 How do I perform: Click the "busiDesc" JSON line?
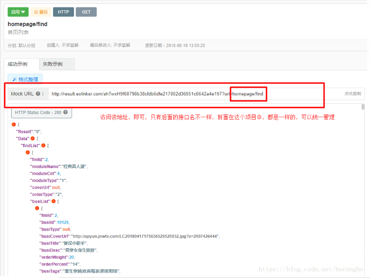68,250
